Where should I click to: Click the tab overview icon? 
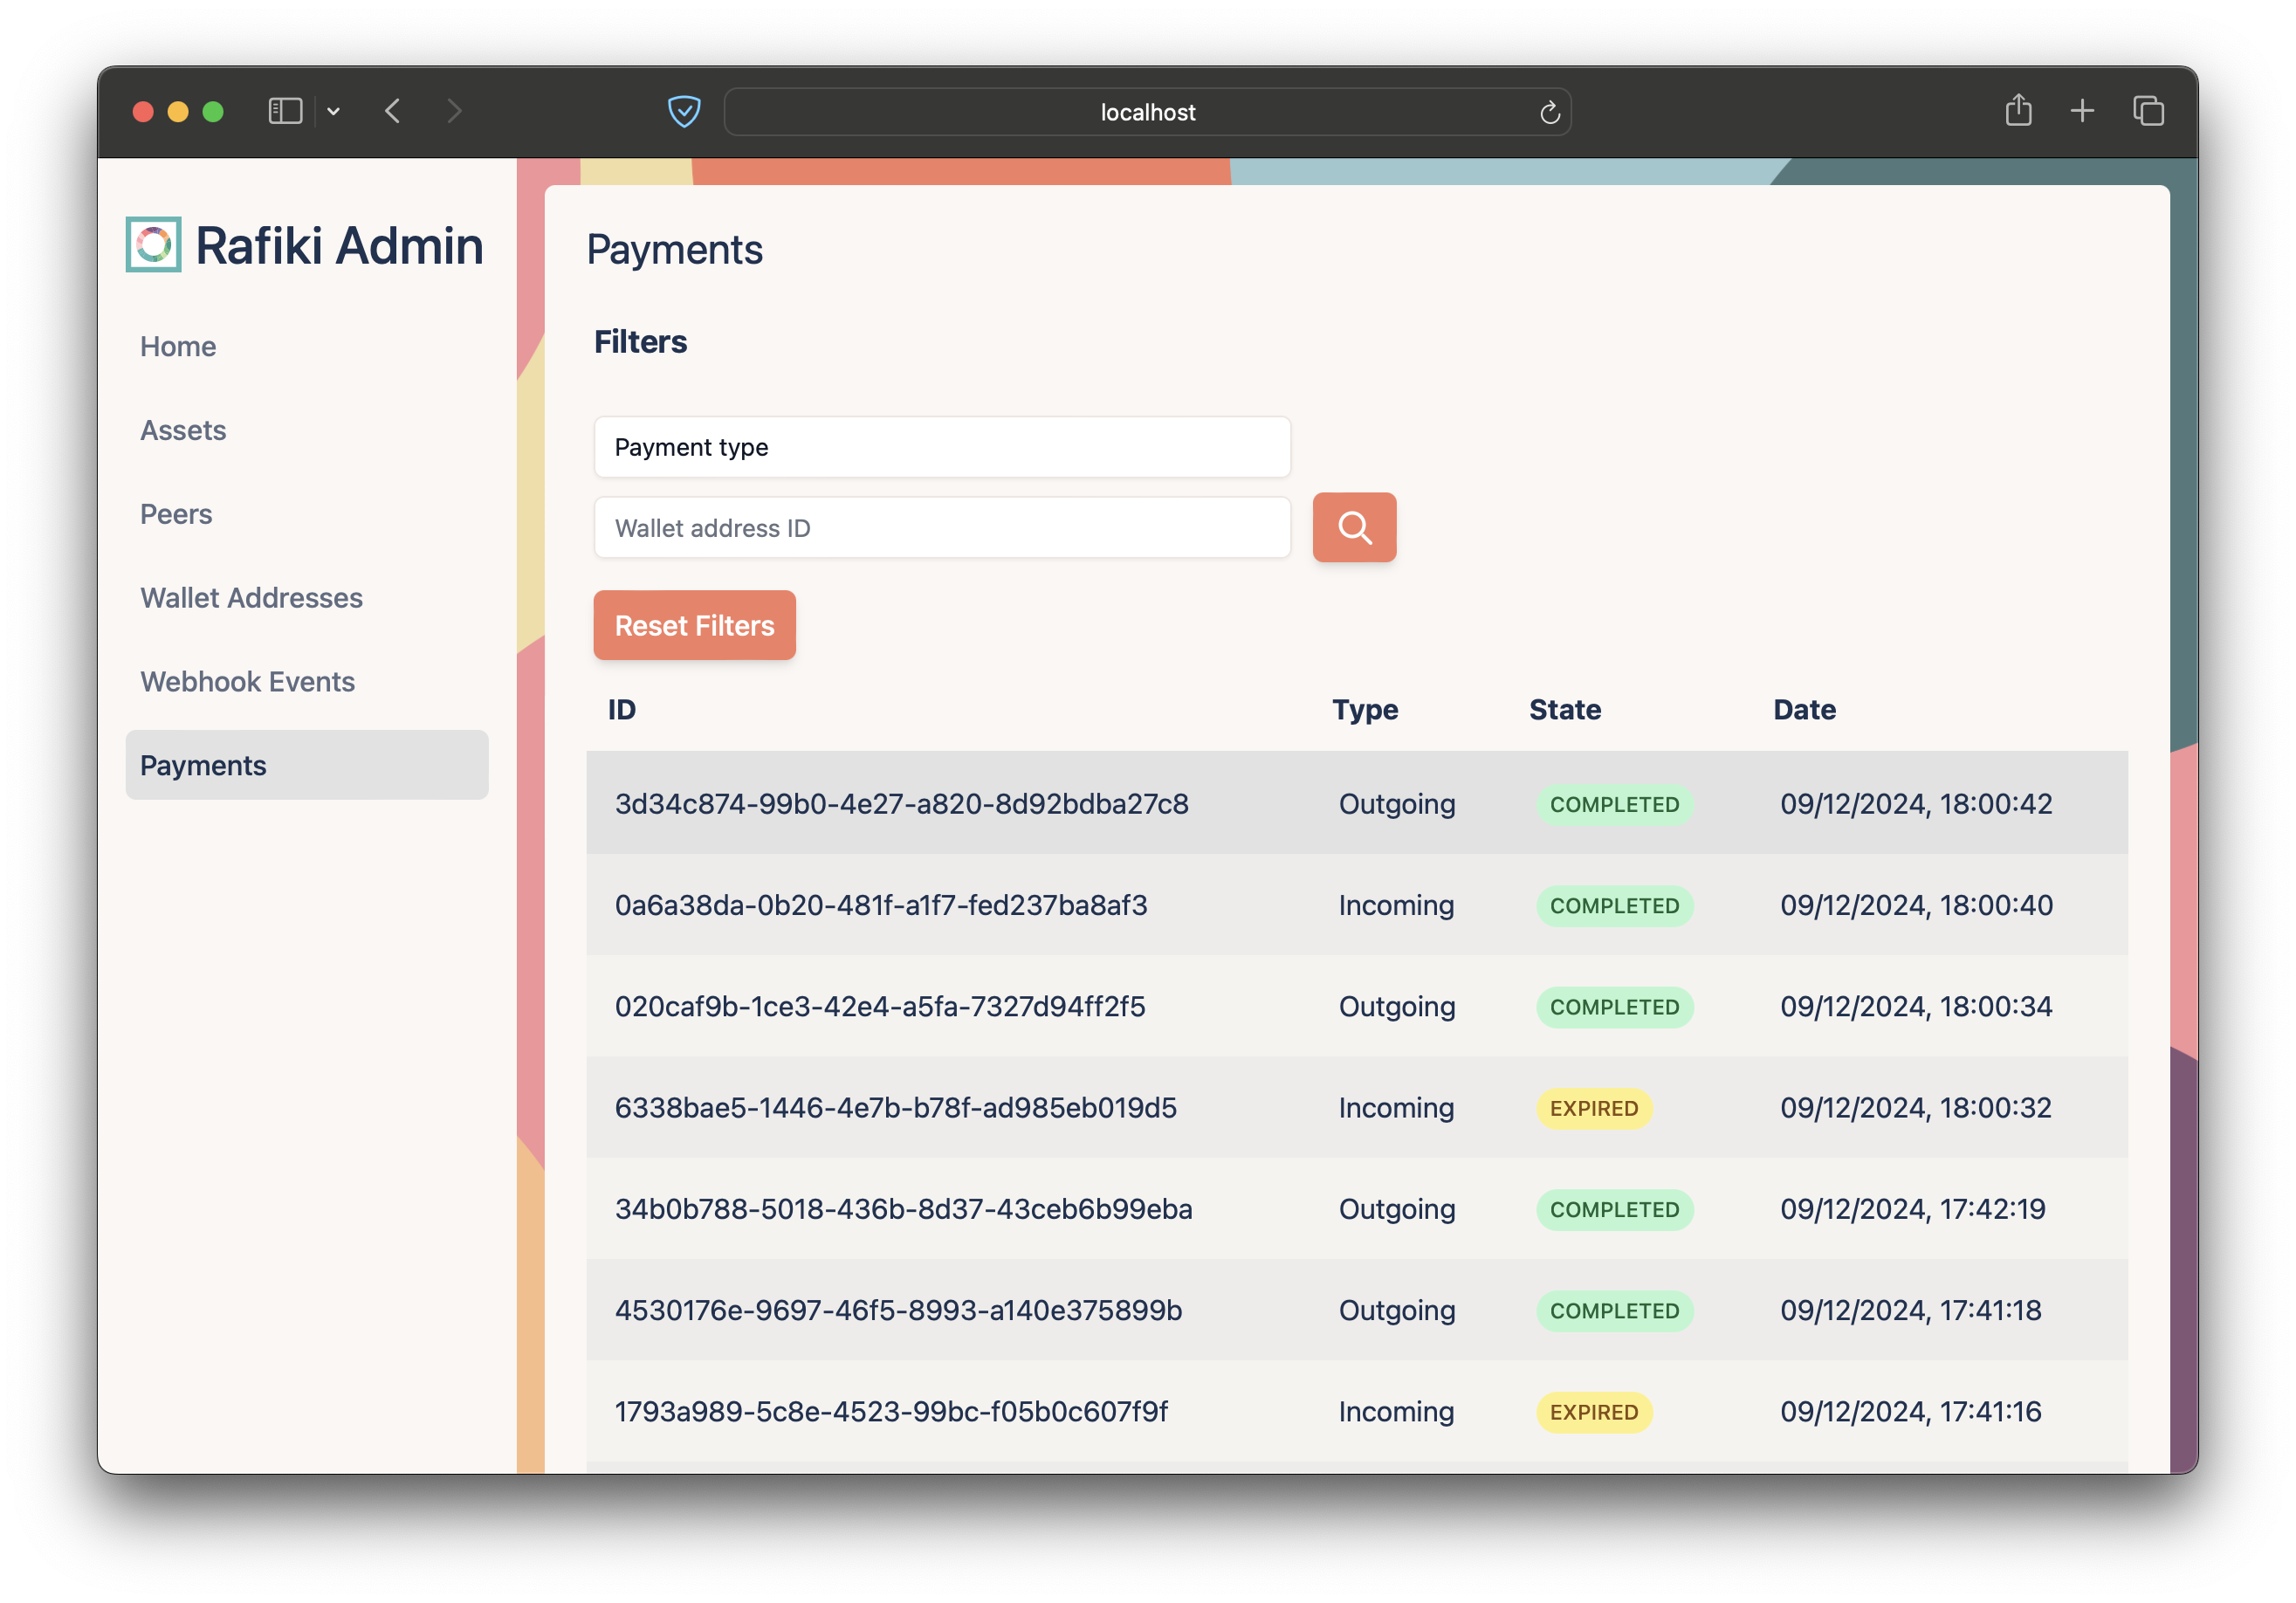2146,110
